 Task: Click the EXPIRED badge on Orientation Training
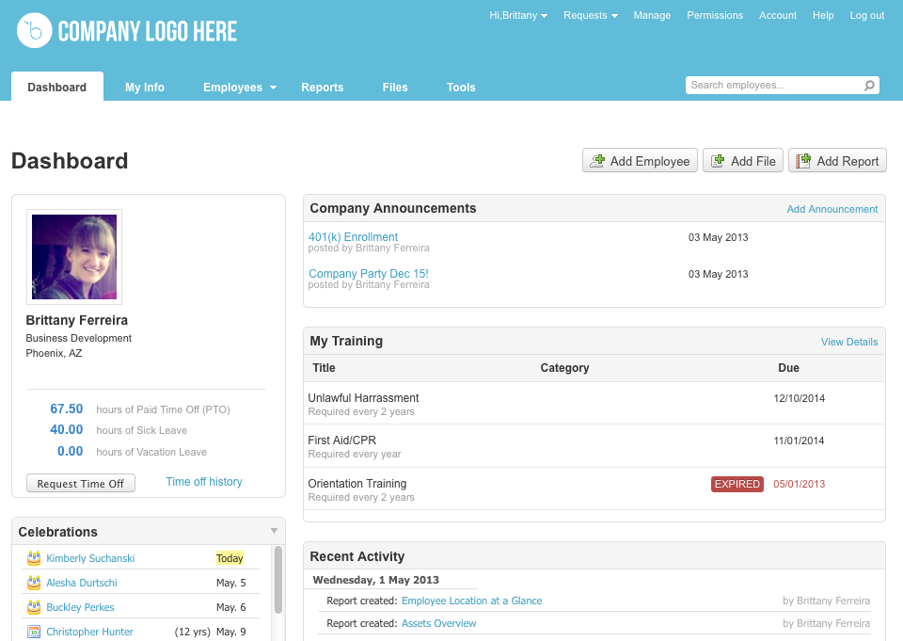(x=737, y=484)
